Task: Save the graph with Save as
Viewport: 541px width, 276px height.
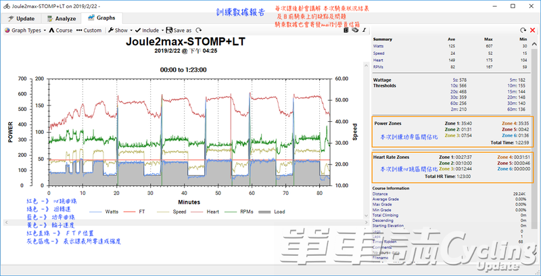Action: 179,30
